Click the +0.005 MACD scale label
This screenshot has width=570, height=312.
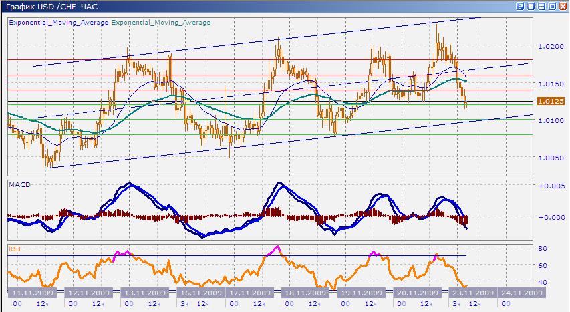click(x=553, y=185)
